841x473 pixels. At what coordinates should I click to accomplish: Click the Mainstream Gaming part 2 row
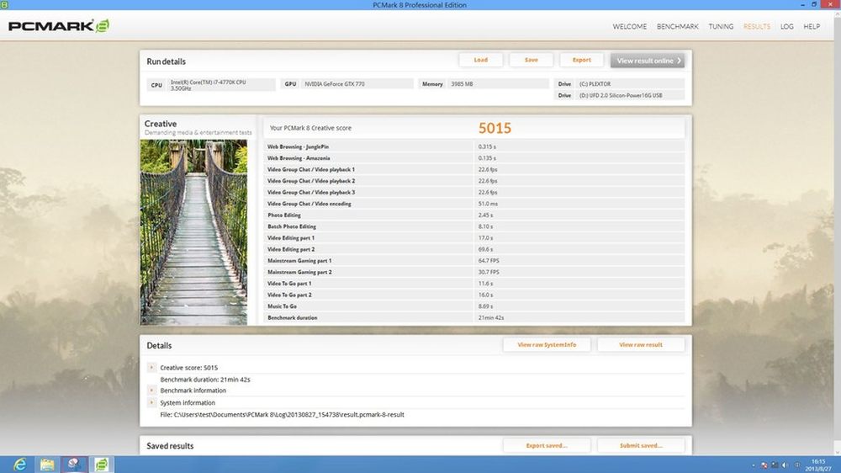pos(474,272)
